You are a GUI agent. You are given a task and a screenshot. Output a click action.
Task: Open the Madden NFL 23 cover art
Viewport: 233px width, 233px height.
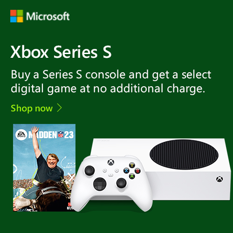(44, 168)
